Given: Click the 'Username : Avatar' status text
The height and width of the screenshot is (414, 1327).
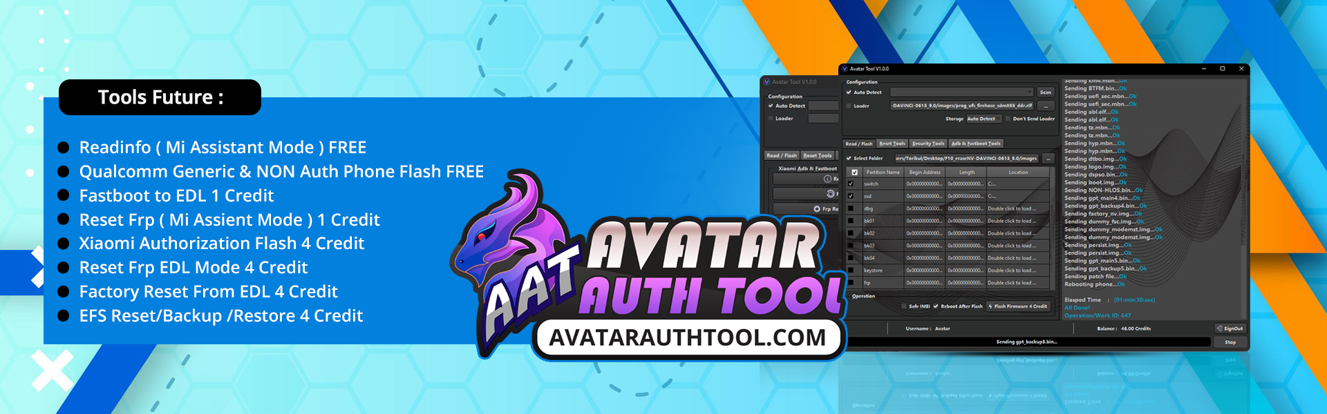Looking at the screenshot, I should [x=928, y=329].
